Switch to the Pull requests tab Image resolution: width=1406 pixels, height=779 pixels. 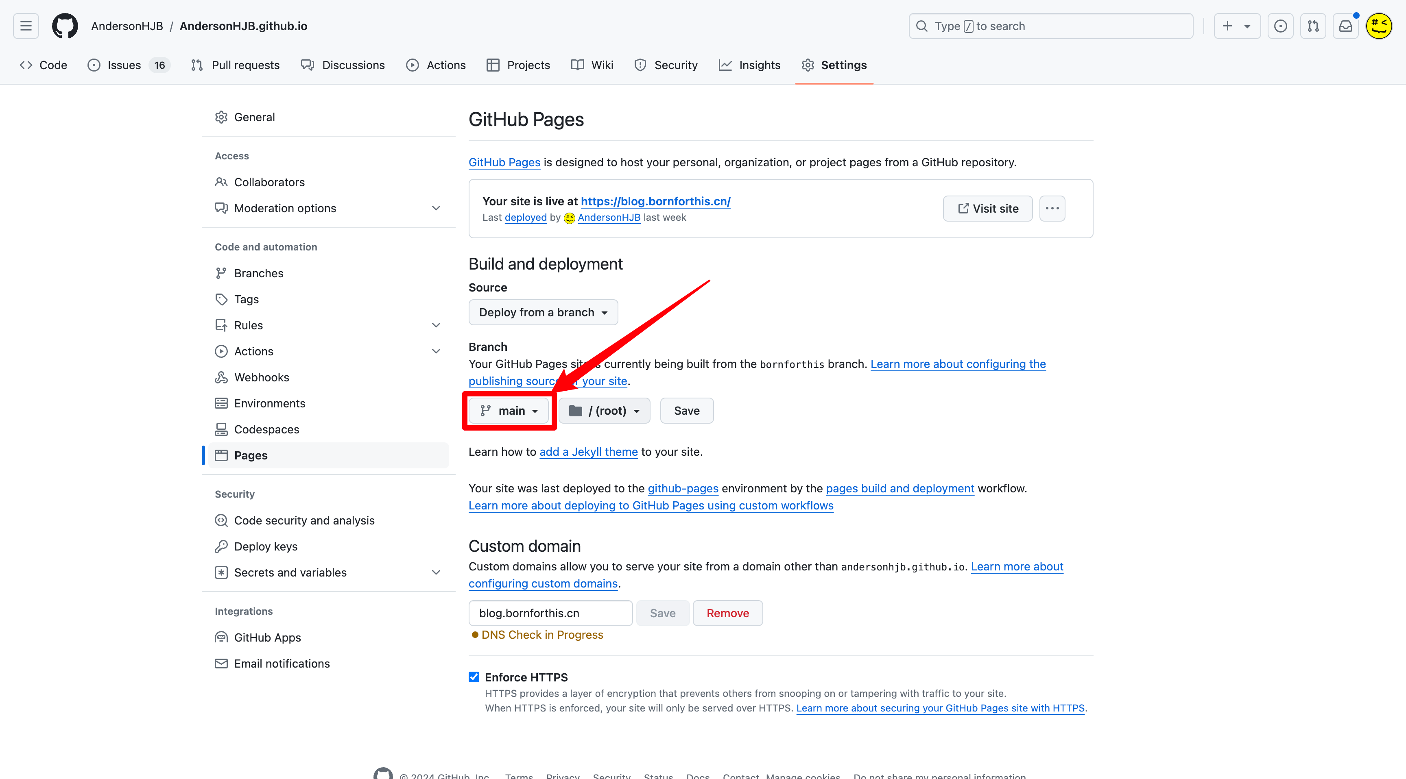click(x=235, y=65)
